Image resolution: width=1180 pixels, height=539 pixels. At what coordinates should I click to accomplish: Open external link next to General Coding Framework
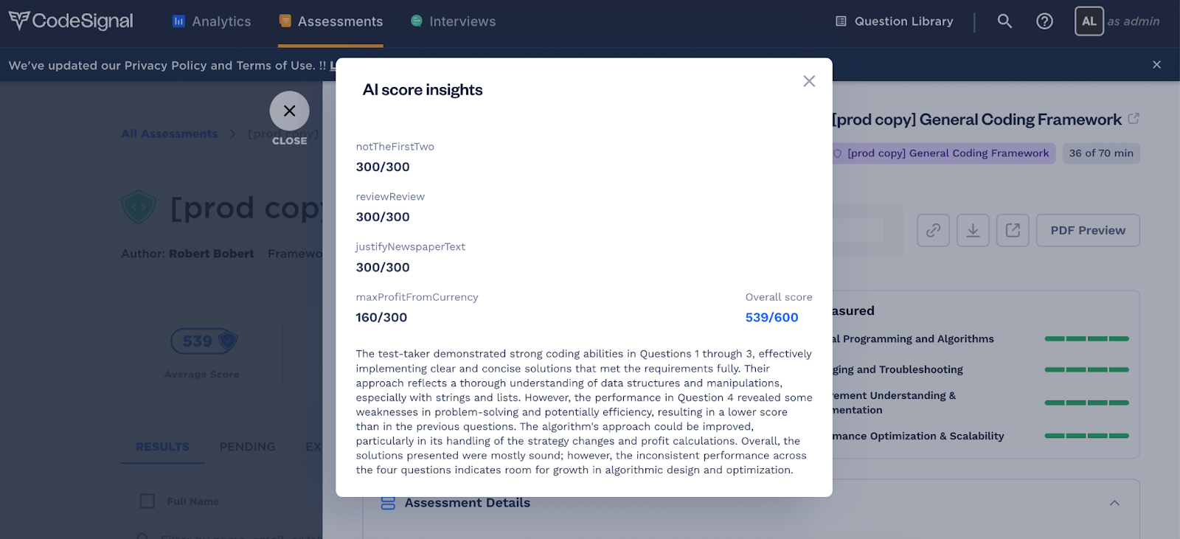click(1134, 118)
